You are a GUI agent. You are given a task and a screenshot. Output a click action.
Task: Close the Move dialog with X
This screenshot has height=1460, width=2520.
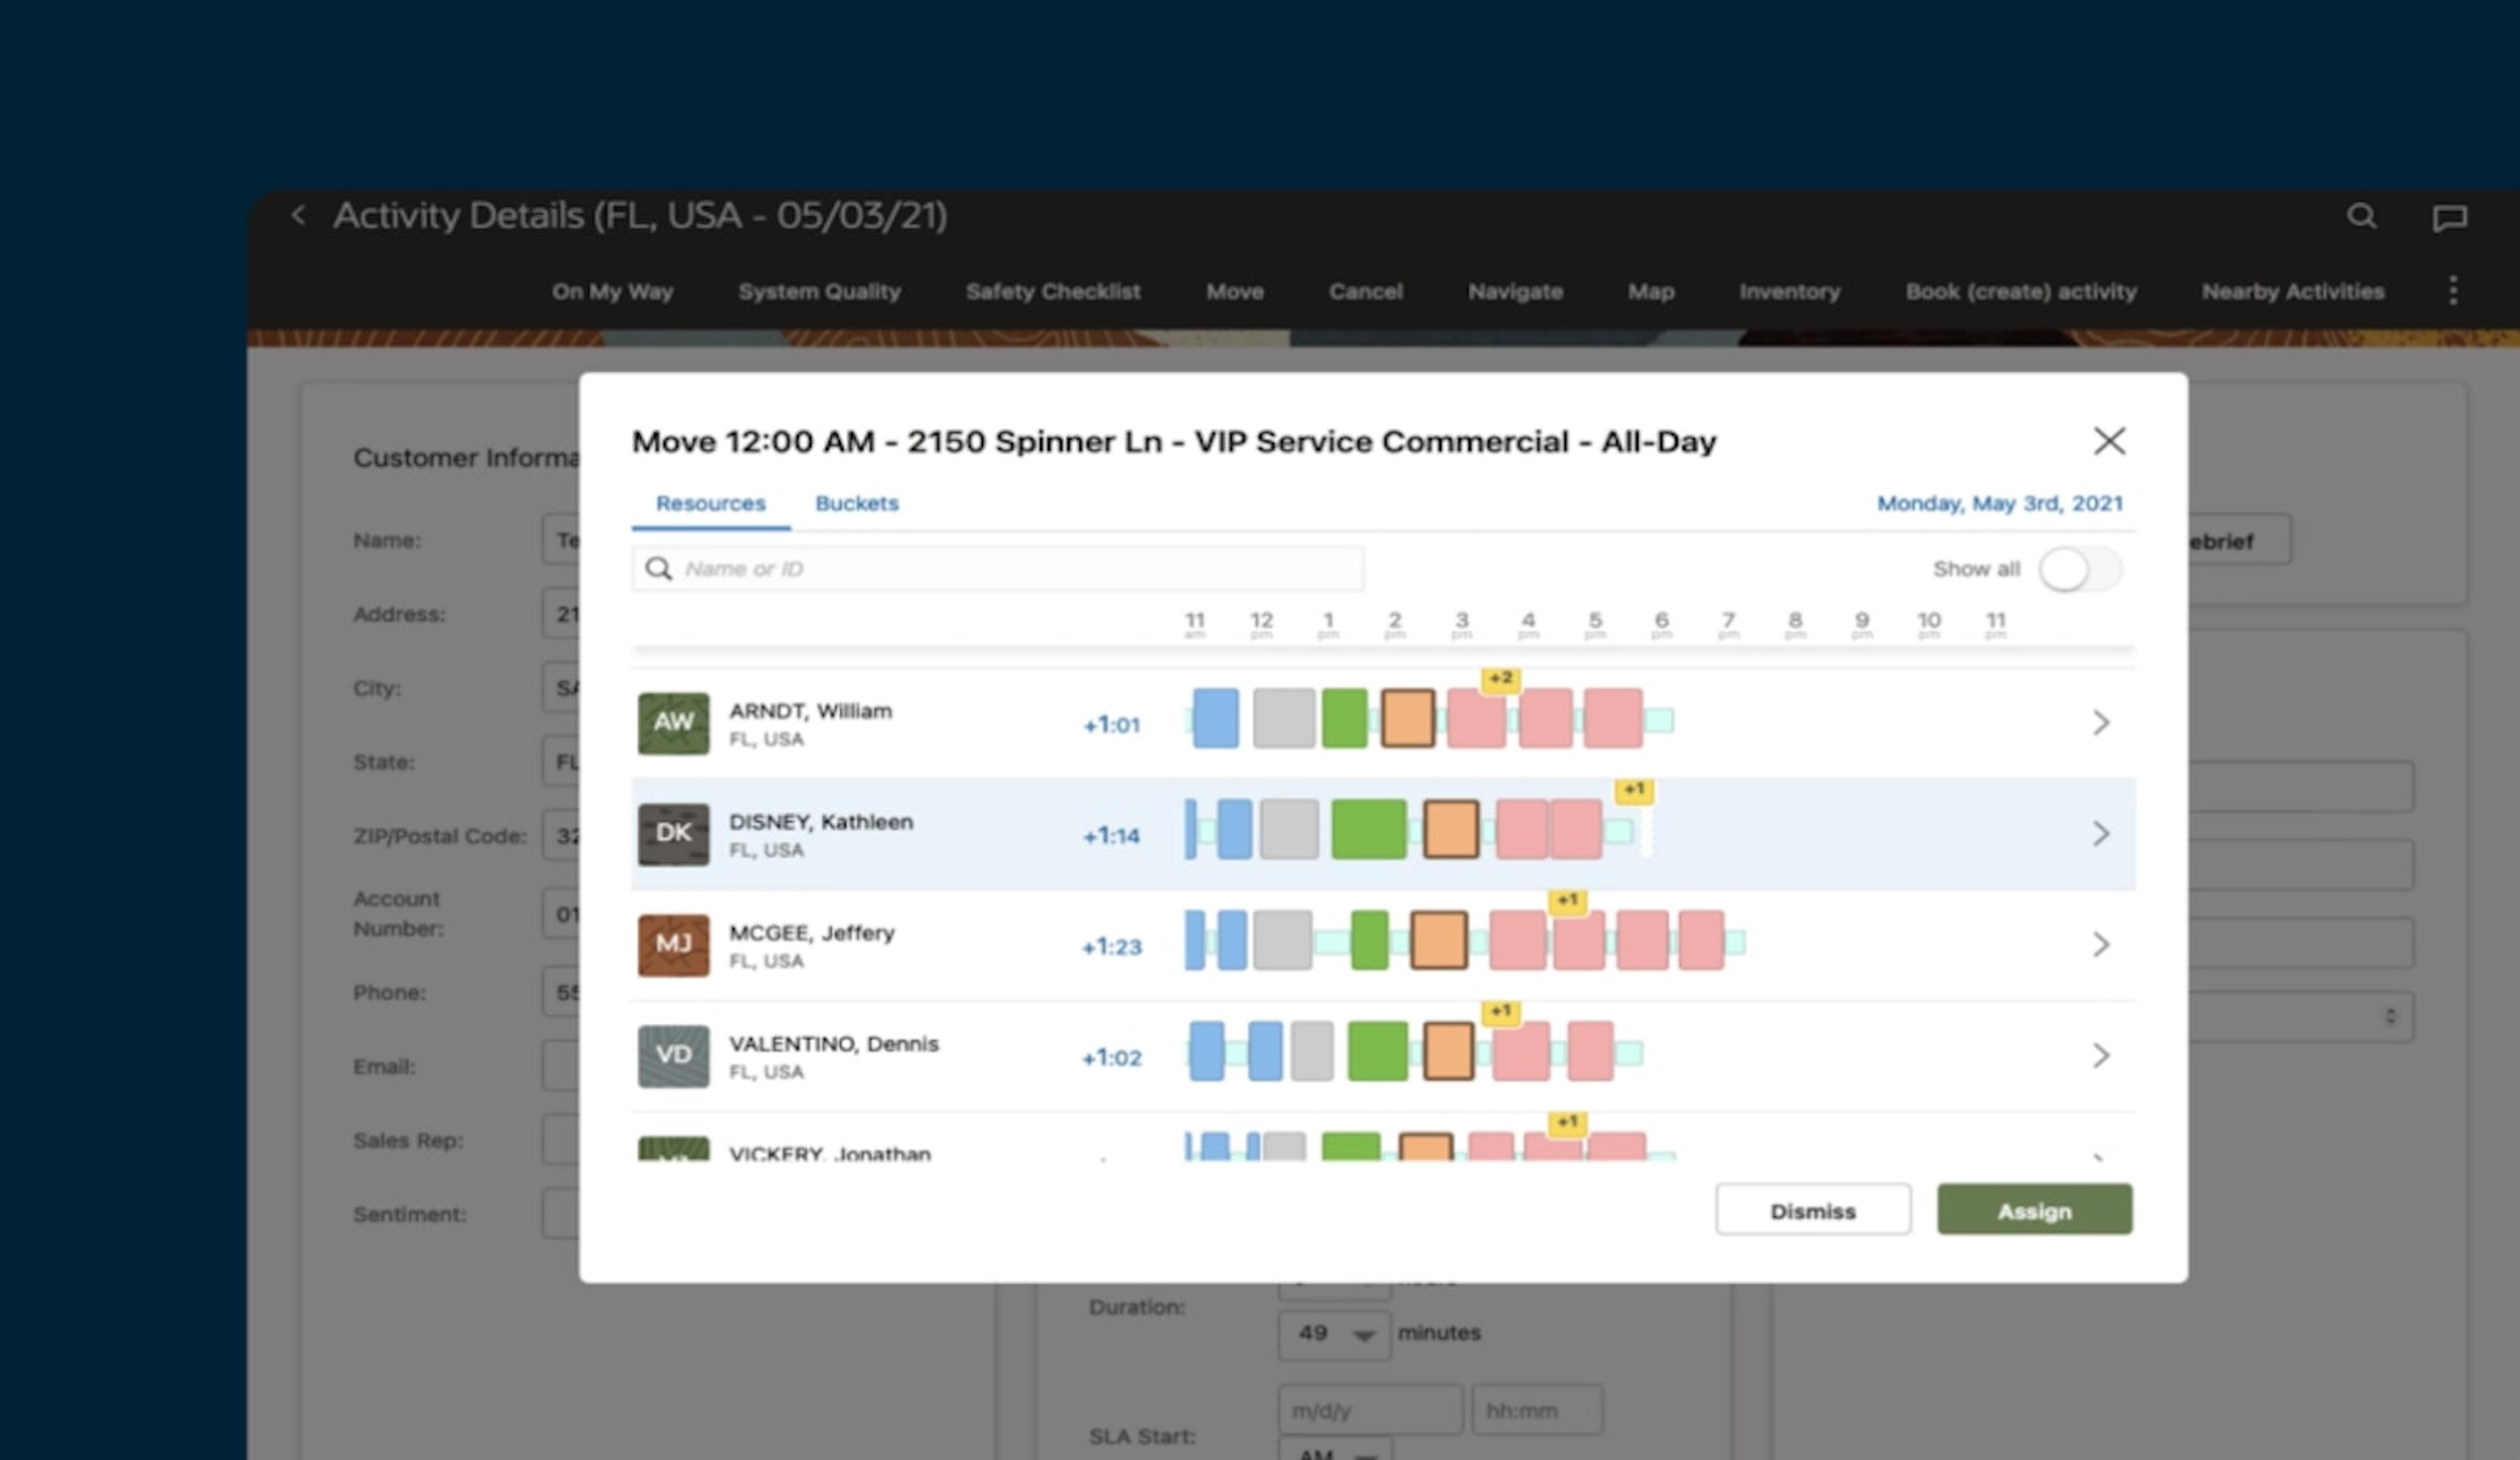tap(2109, 441)
